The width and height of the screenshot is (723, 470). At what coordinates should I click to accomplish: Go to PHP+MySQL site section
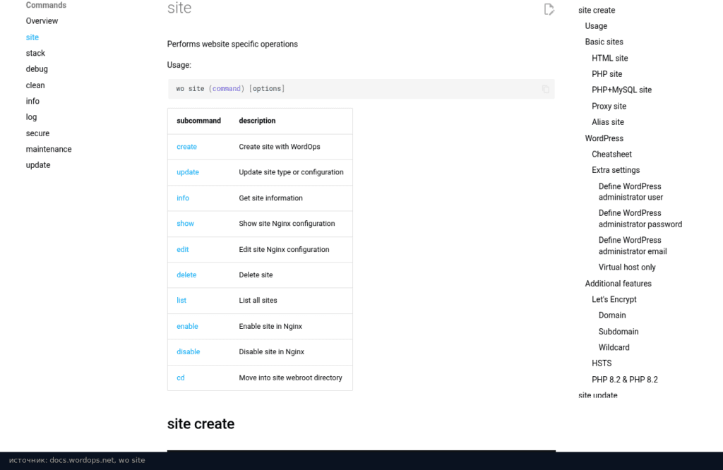(621, 90)
